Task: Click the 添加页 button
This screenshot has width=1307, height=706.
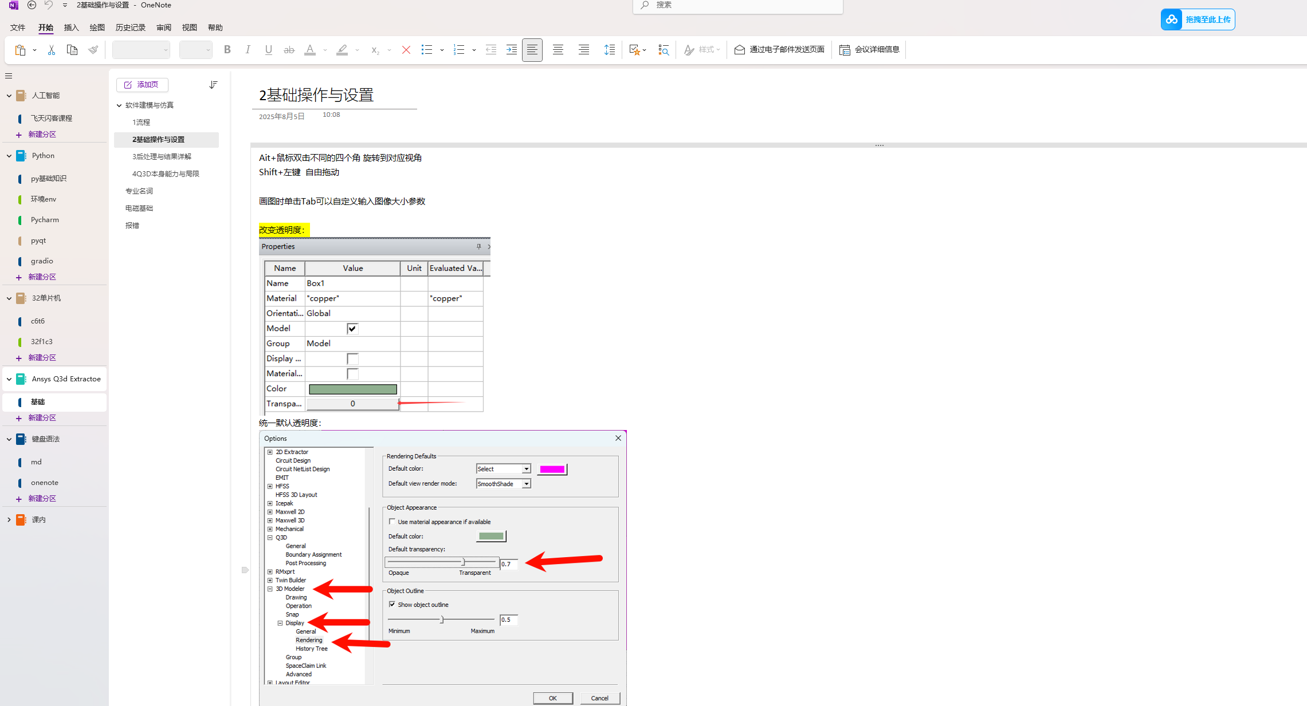Action: coord(142,84)
